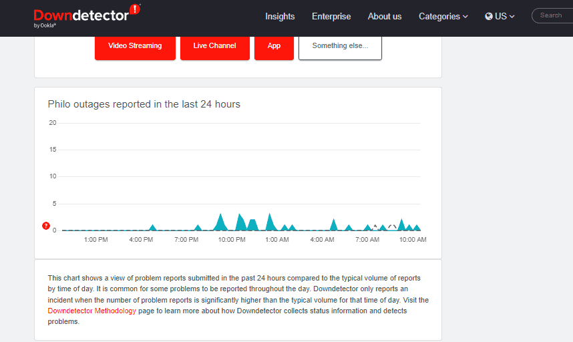The width and height of the screenshot is (573, 342).
Task: Open the About us page
Action: tap(385, 17)
